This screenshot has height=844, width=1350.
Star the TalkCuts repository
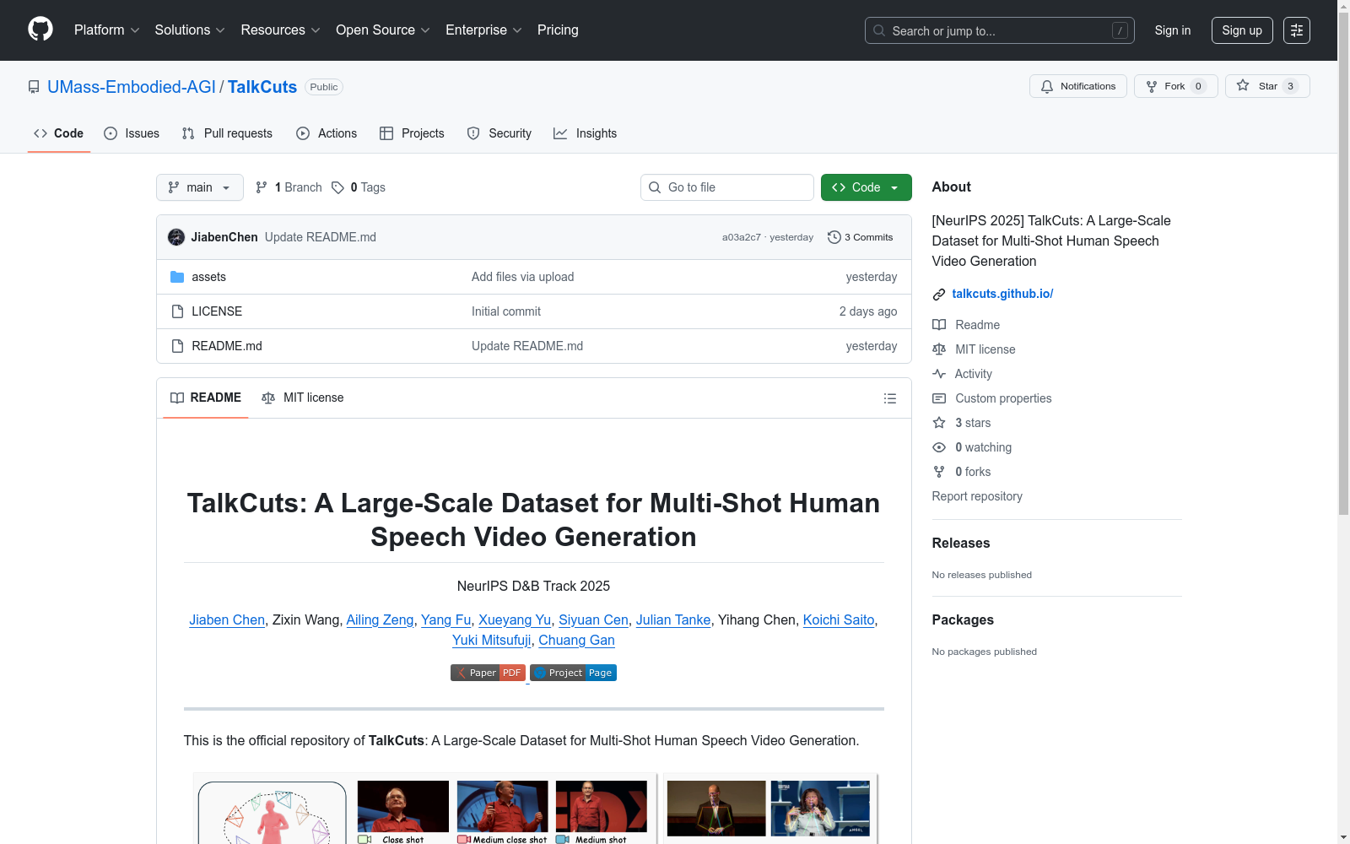[x=1267, y=86]
